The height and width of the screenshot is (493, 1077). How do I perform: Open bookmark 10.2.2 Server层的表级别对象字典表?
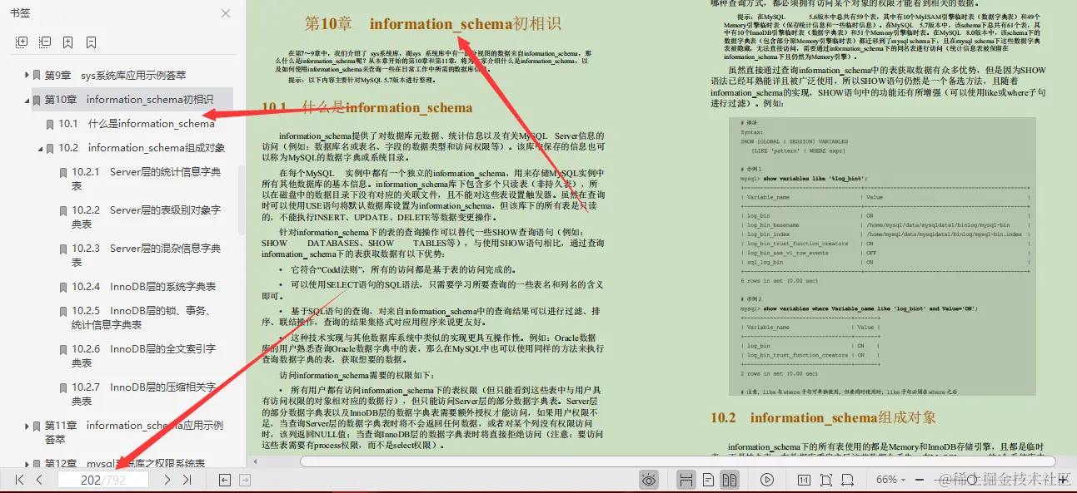[146, 217]
